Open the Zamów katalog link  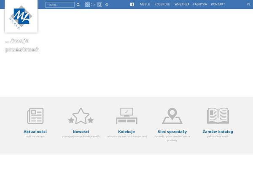(x=218, y=132)
